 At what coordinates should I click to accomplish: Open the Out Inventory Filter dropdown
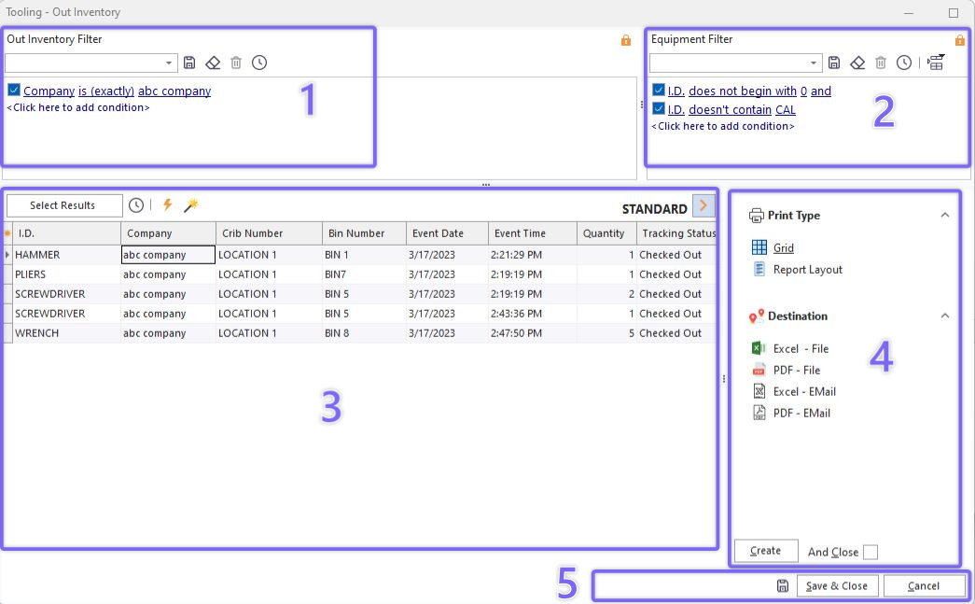[x=170, y=63]
